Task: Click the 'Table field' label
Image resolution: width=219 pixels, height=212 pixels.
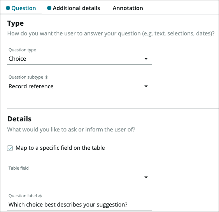Action: pos(19,168)
